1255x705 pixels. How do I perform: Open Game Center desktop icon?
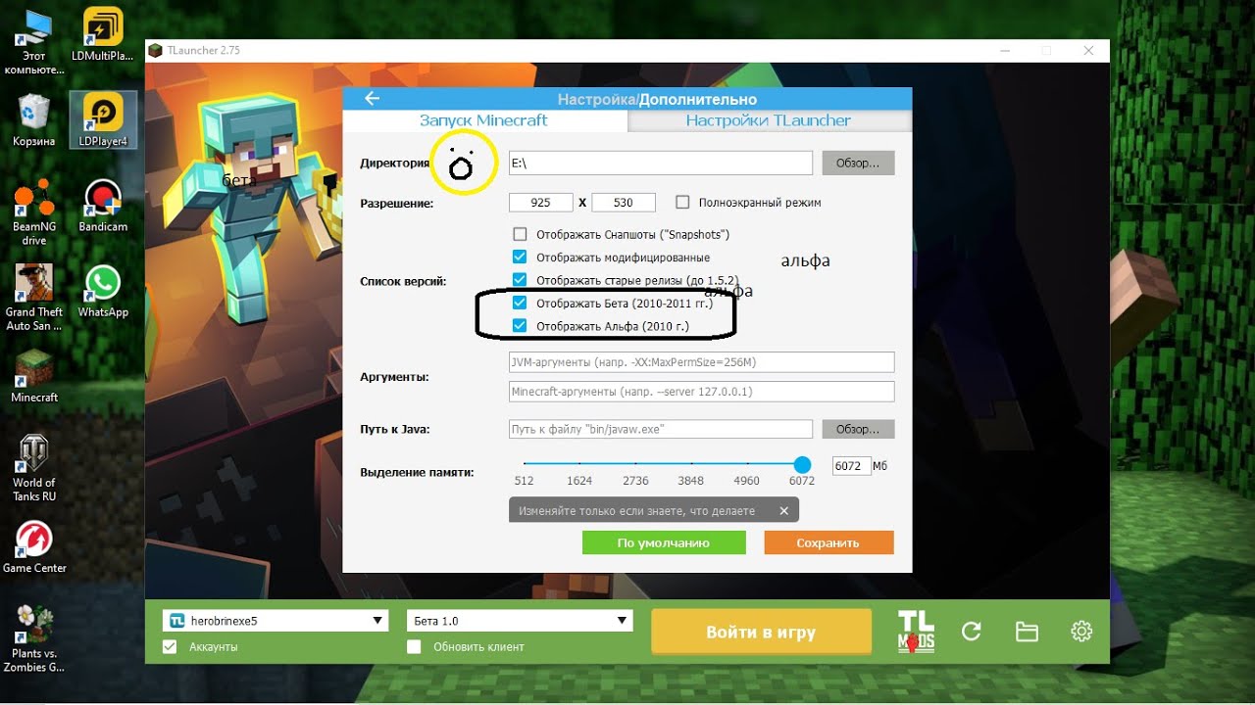(x=34, y=547)
